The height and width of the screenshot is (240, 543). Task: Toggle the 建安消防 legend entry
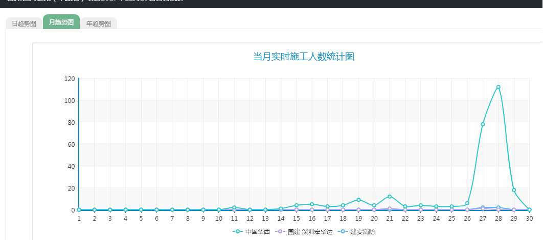point(357,231)
